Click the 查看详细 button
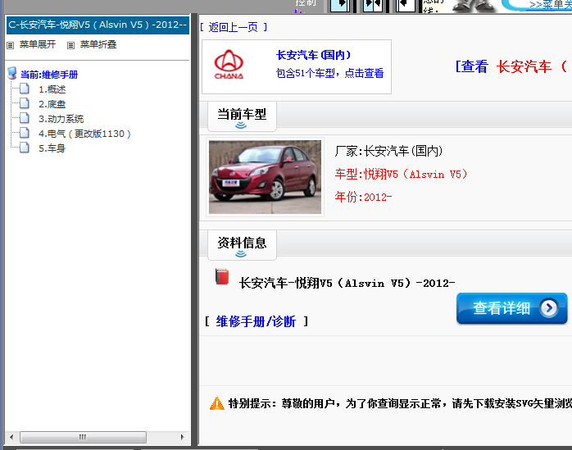Screen dimensions: 572x450 click(512, 308)
